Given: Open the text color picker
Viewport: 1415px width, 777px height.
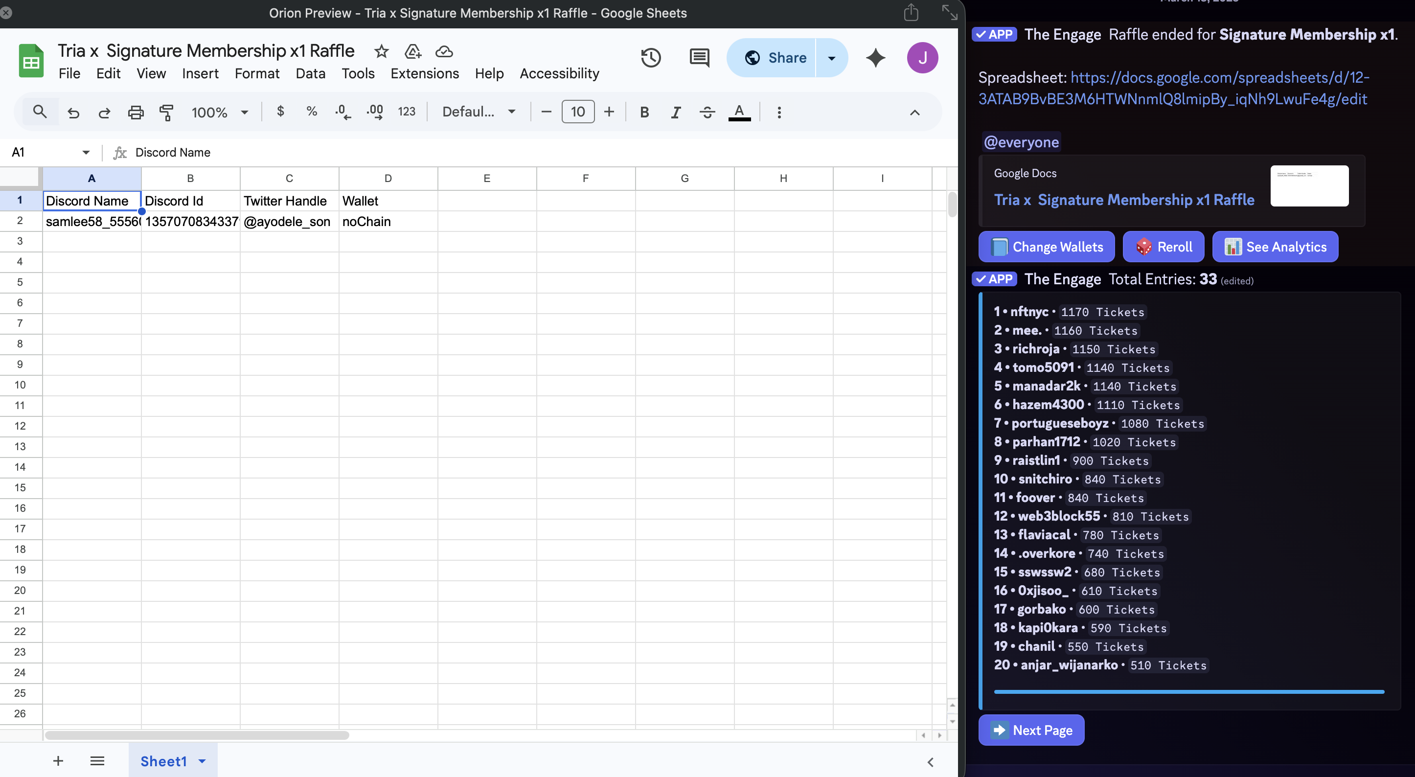Looking at the screenshot, I should (x=739, y=112).
